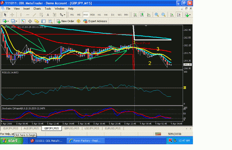Switch timeframe to H4

point(106,15)
